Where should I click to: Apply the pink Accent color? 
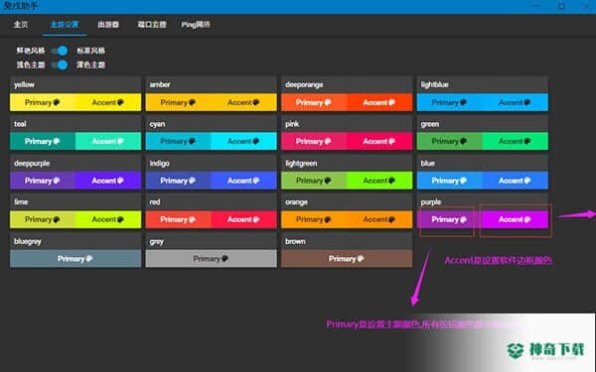point(379,141)
